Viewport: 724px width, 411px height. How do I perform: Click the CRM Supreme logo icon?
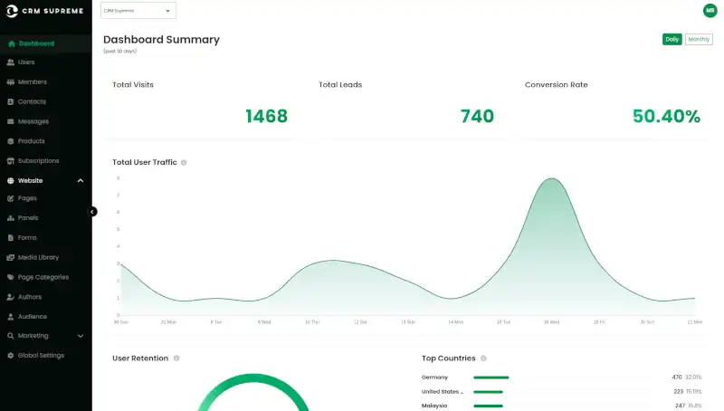12,11
